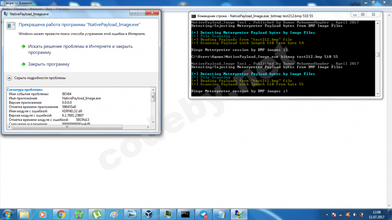Minimize the command prompt window
The height and width of the screenshot is (220, 392).
[355, 15]
